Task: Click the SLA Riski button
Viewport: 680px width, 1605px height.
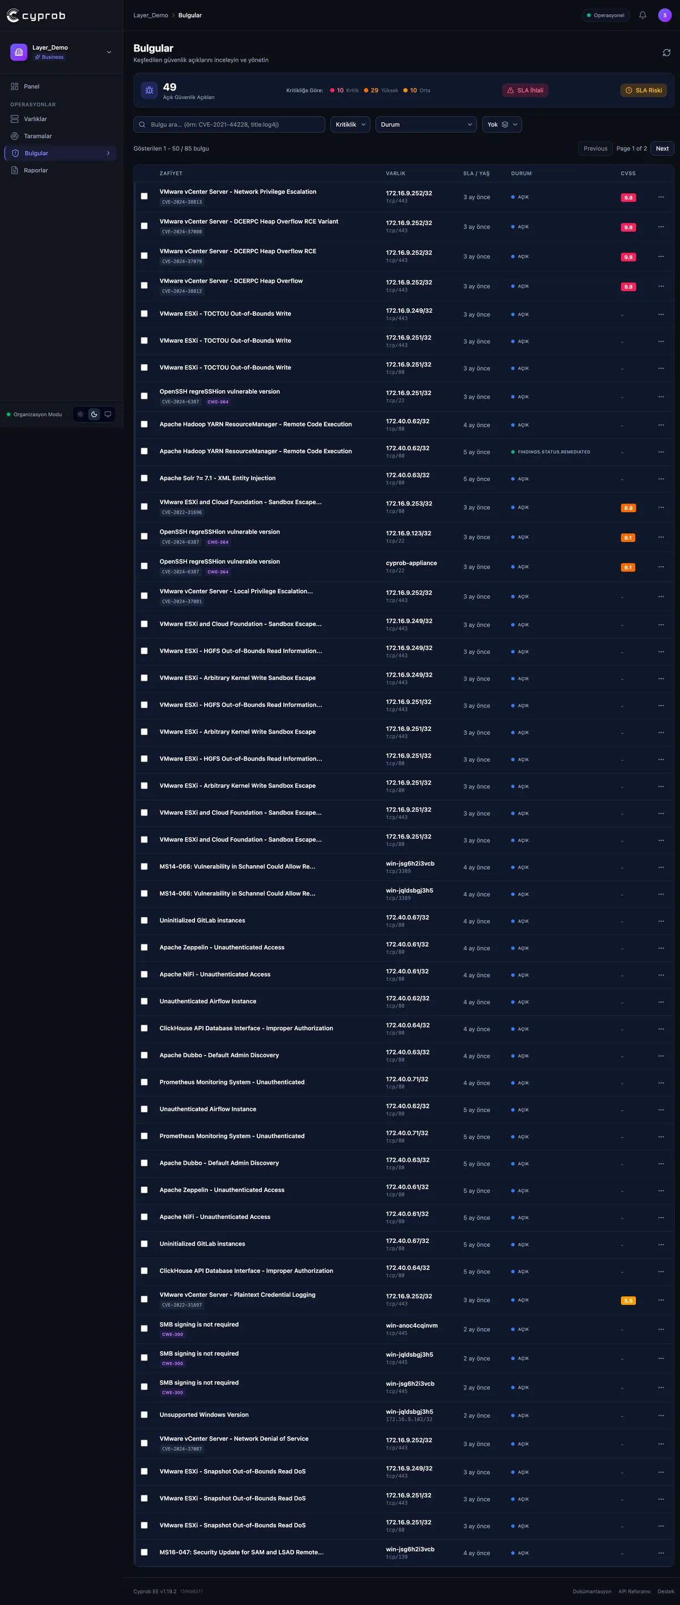Action: [x=644, y=90]
